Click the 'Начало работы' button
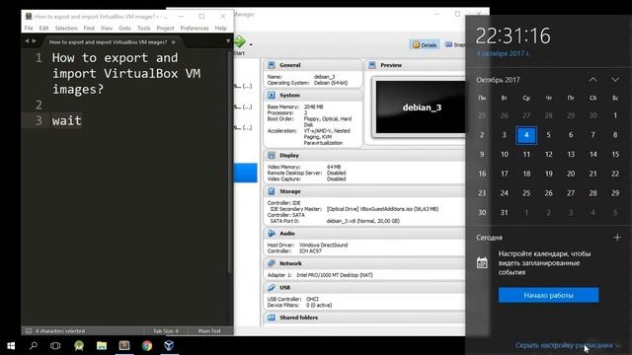632x355 pixels. point(549,295)
